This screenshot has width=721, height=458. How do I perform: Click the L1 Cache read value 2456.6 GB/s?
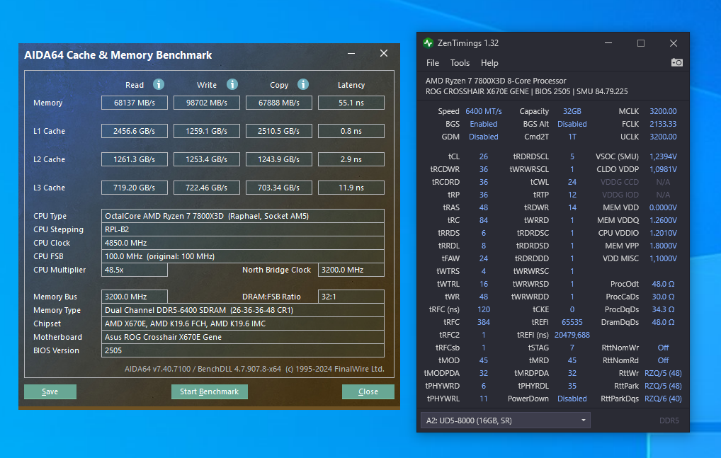pyautogui.click(x=135, y=131)
